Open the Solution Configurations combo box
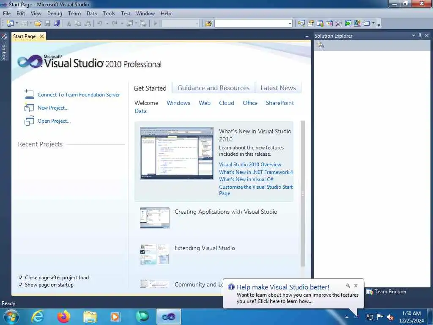The image size is (433, 325). [180, 24]
